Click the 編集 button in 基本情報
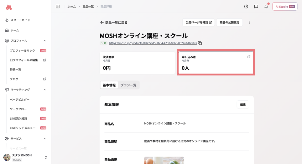Image resolution: width=302 pixels, height=164 pixels. coord(243,105)
